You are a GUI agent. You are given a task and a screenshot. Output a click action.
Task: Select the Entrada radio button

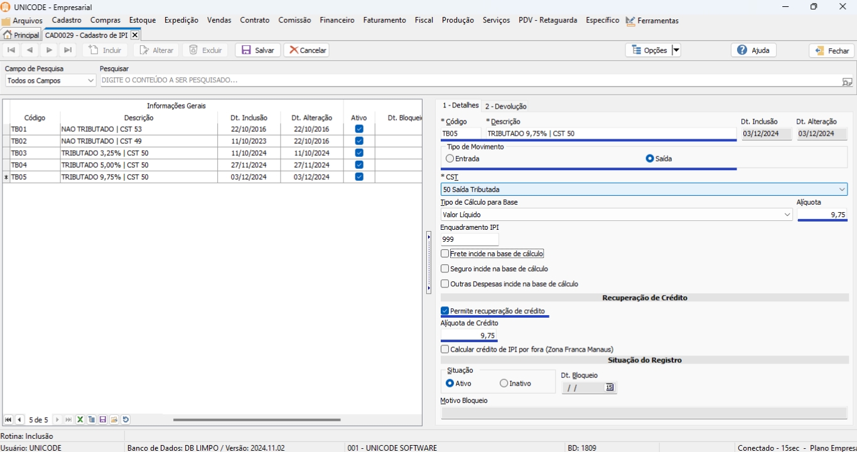point(450,159)
